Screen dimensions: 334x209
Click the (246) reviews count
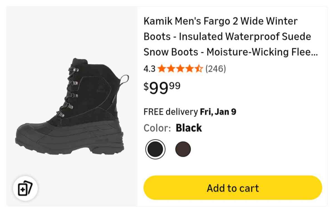coord(216,68)
